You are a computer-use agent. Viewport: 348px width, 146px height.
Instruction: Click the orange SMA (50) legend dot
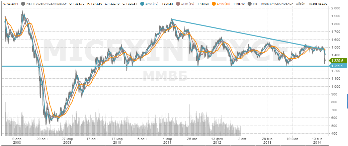(214, 4)
